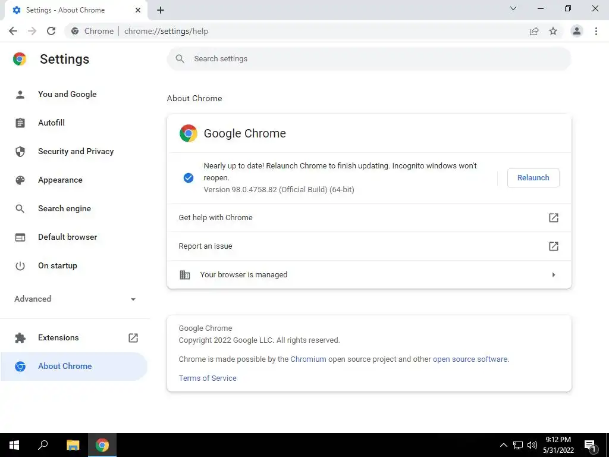Screen dimensions: 609x457
Task: Click the Google Chrome logo in the About card
Action: (189, 133)
